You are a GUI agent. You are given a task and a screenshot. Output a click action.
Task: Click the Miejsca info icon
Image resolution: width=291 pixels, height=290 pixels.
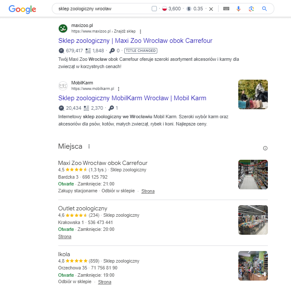pos(265,148)
